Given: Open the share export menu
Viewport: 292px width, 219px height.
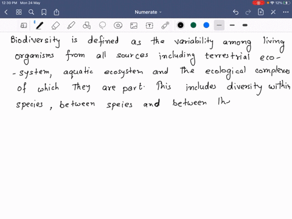Looking at the screenshot, I should coord(57,12).
